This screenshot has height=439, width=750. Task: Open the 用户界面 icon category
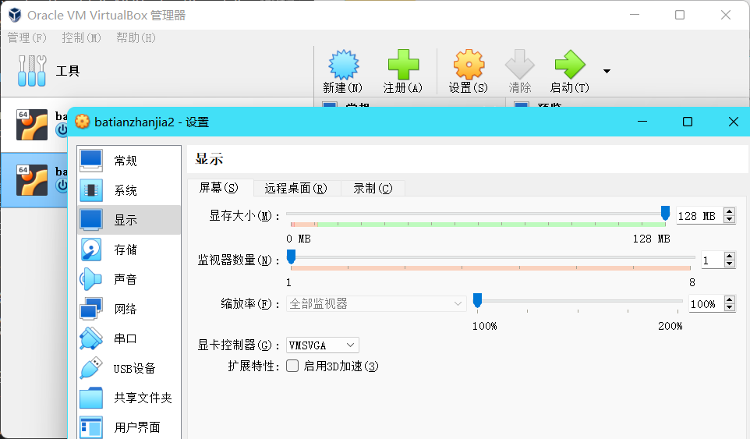(x=91, y=427)
